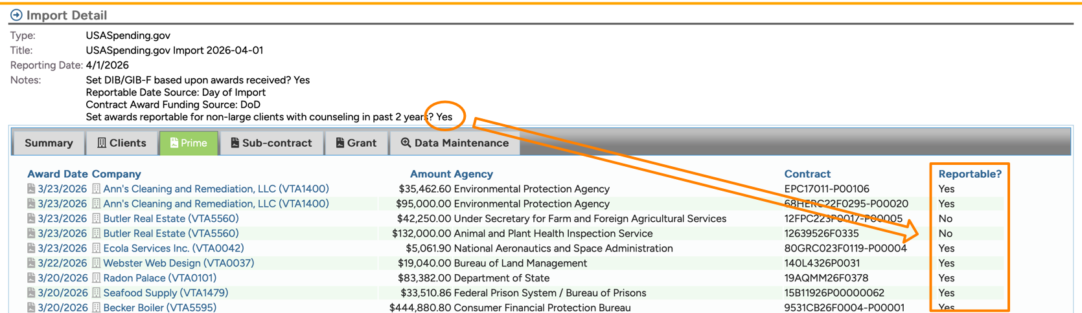This screenshot has width=1082, height=313.
Task: Sort by the Amount column header
Action: coord(430,174)
